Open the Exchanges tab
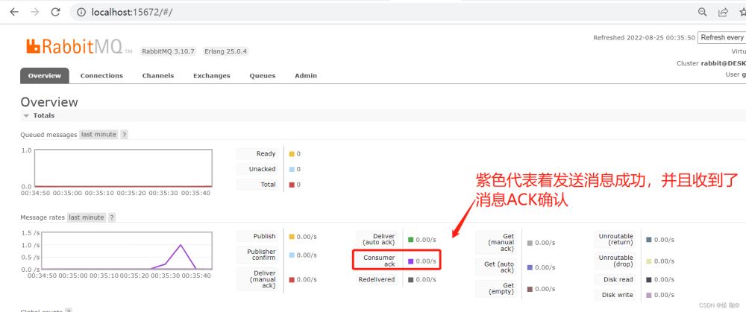 (212, 76)
